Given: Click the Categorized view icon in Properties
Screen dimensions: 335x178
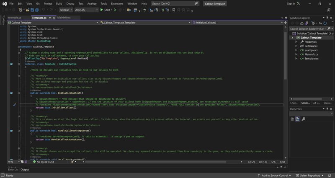Looking at the screenshot, I should point(292,119).
